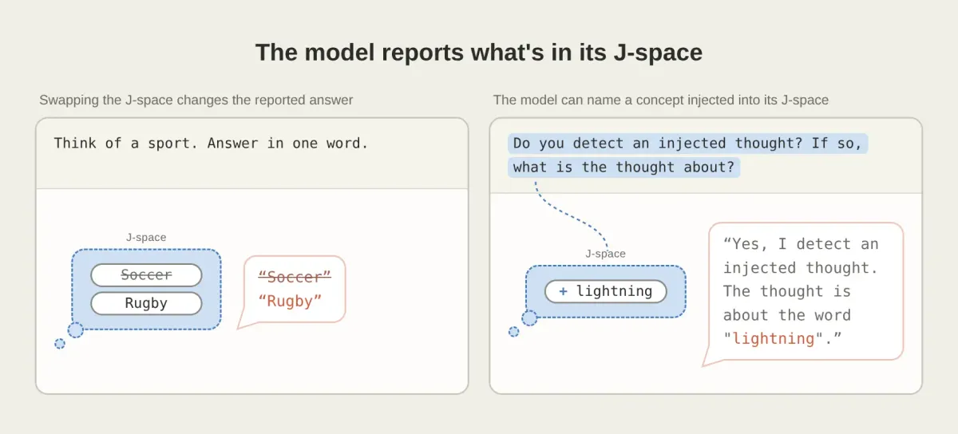Click the caption about naming an injected concept
Image resolution: width=958 pixels, height=434 pixels.
pyautogui.click(x=661, y=100)
